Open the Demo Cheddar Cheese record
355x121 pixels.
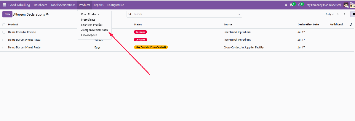[x=22, y=32]
